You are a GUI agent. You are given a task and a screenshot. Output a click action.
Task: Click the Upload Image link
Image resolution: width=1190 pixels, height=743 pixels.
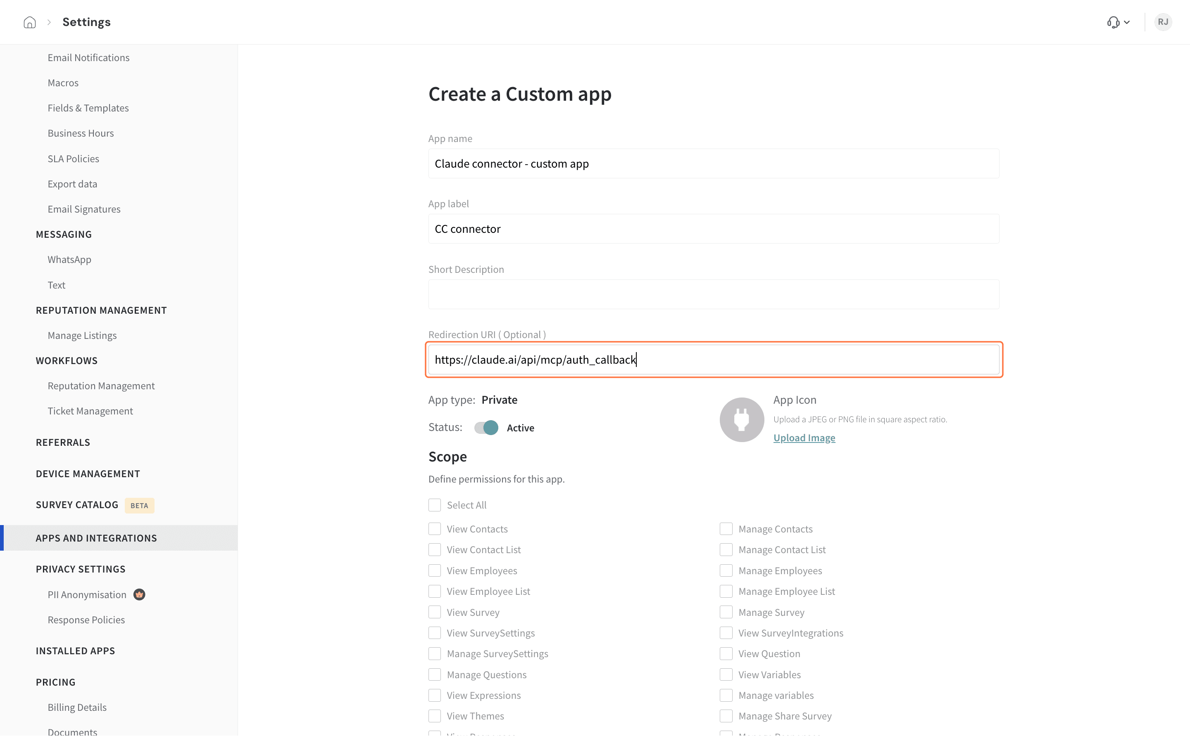click(804, 438)
